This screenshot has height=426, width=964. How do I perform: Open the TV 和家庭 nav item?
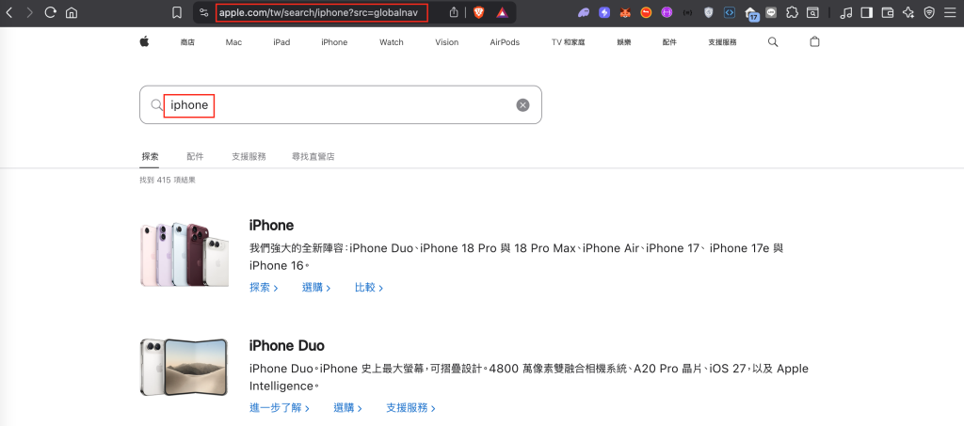pyautogui.click(x=568, y=42)
